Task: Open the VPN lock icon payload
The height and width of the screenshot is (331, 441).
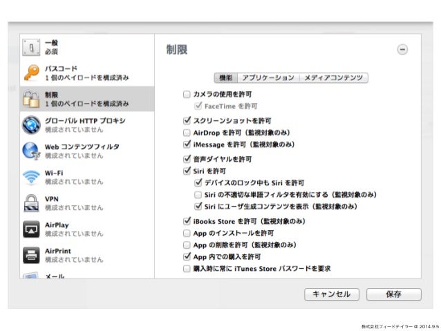Action: point(31,202)
